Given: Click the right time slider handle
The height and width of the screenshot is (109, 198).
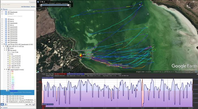Looking at the screenshot, I should (68, 5).
